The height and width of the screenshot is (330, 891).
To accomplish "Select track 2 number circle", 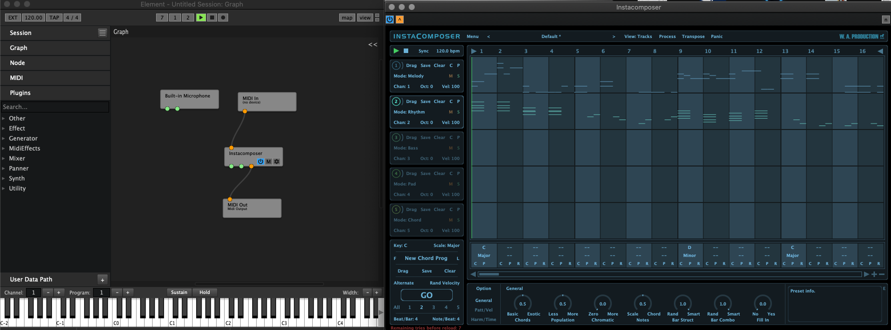I will [396, 101].
